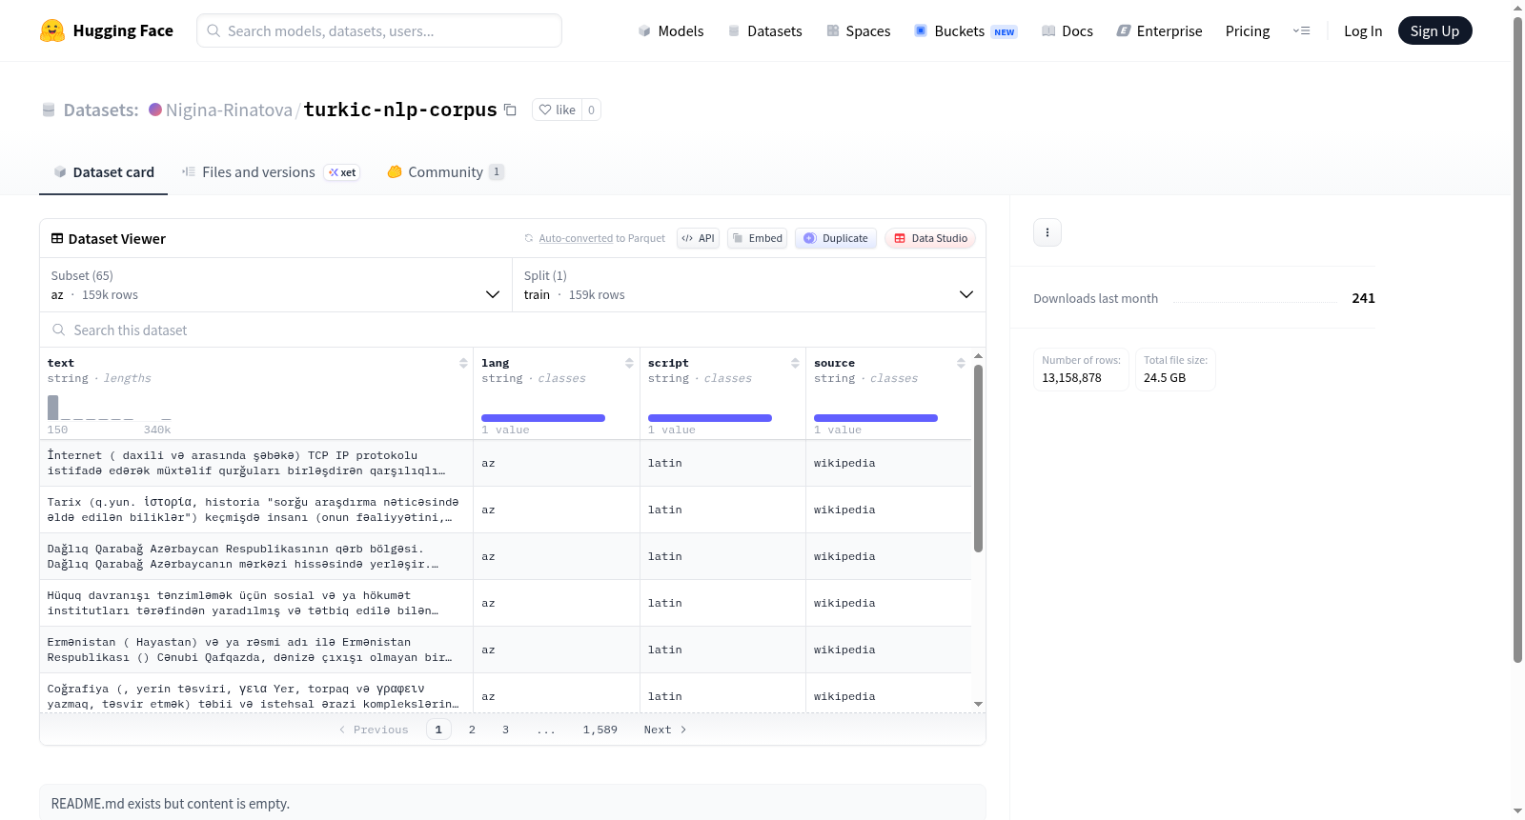The width and height of the screenshot is (1525, 820).
Task: Click the row starting with "Coğrafiya"
Action: tap(505, 692)
